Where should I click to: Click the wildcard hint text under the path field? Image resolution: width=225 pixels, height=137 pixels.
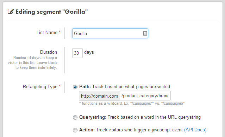coord(132,103)
